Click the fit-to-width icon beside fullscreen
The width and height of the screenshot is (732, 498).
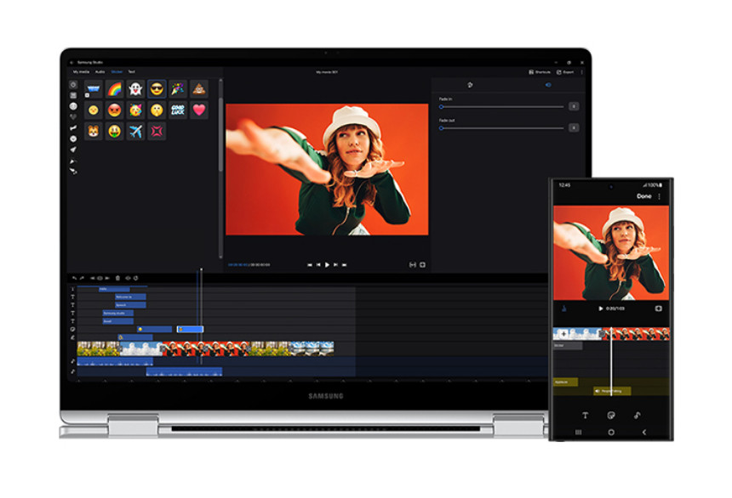pos(412,265)
